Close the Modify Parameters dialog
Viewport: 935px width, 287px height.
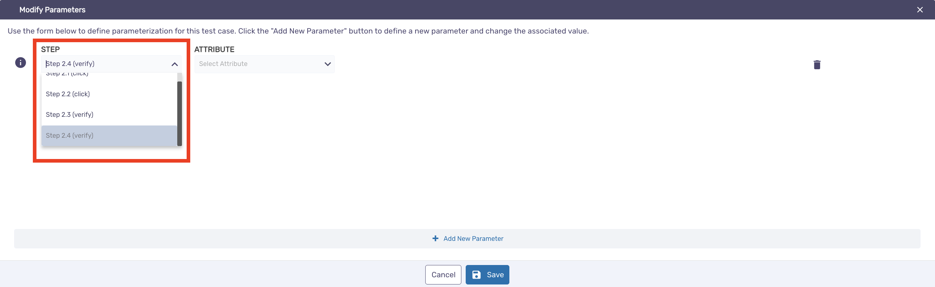[x=920, y=10]
